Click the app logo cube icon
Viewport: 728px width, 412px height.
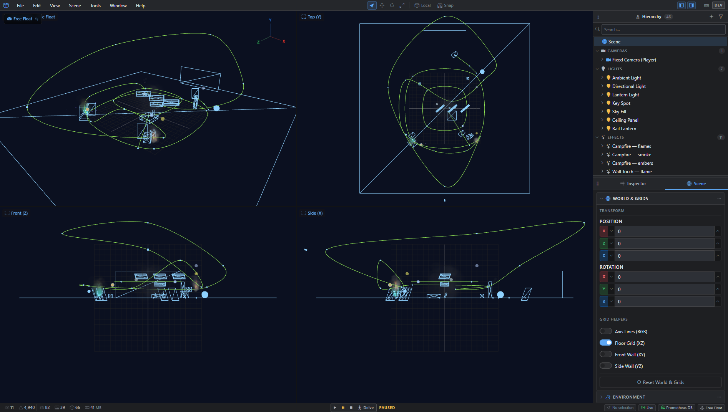coord(6,5)
